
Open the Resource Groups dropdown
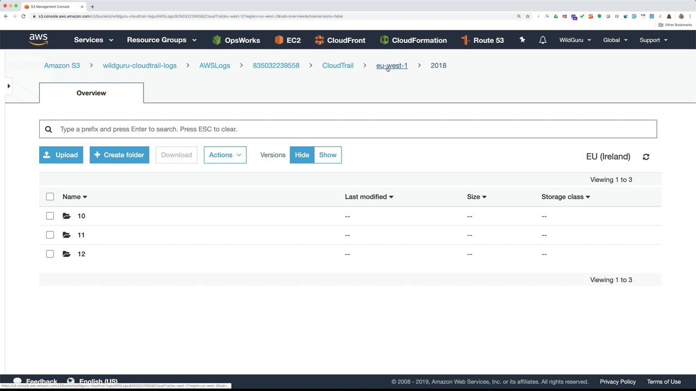pos(161,40)
